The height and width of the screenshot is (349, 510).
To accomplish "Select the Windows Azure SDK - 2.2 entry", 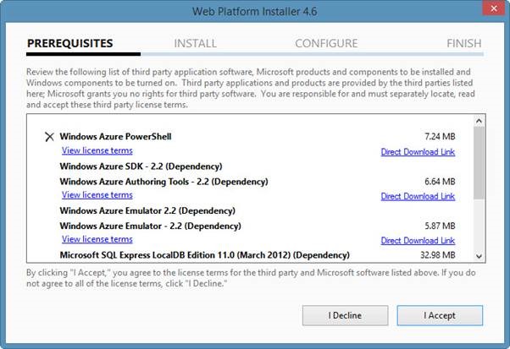I will 141,166.
